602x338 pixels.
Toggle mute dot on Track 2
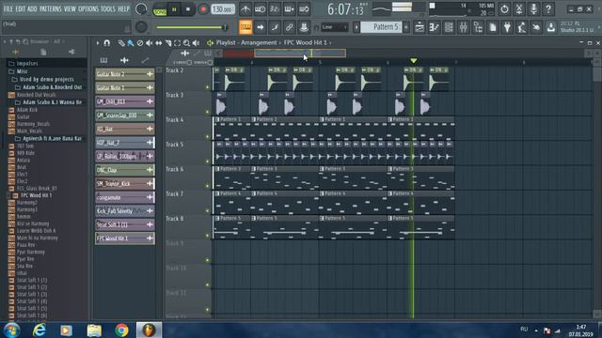pos(207,87)
